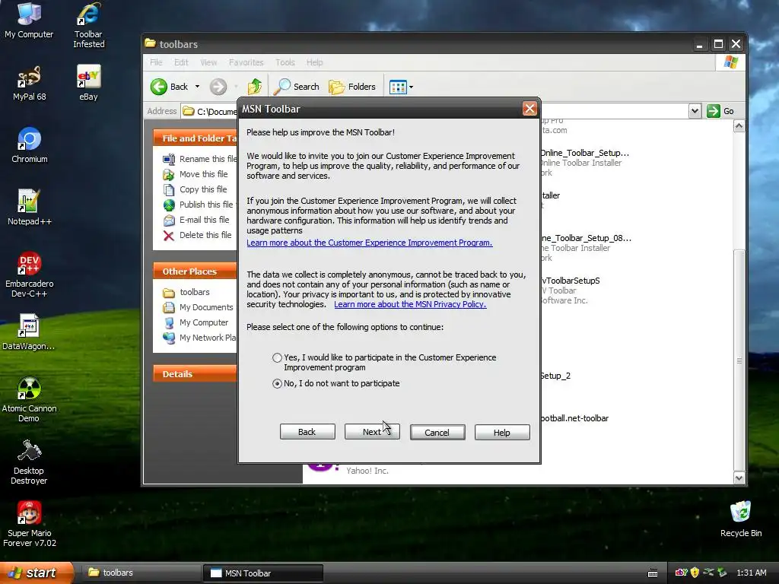The width and height of the screenshot is (779, 584).
Task: Open DataWagon desktop file
Action: pyautogui.click(x=29, y=332)
